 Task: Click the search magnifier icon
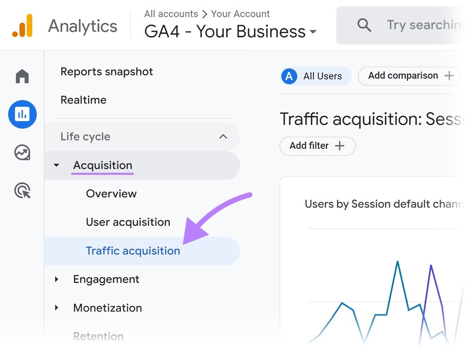point(364,25)
